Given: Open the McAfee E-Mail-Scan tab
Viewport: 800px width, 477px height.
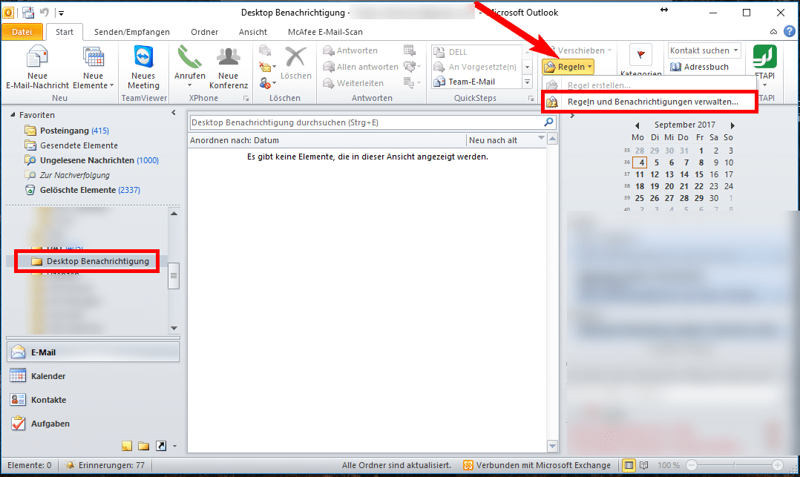Looking at the screenshot, I should tap(325, 32).
